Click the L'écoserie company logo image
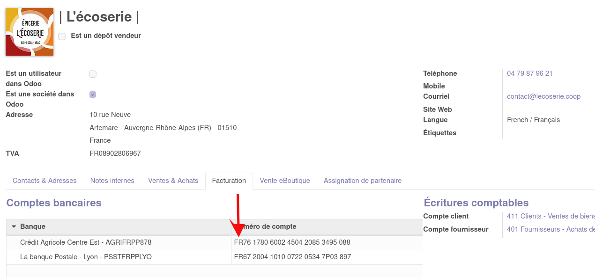Image resolution: width=595 pixels, height=277 pixels. 30,32
